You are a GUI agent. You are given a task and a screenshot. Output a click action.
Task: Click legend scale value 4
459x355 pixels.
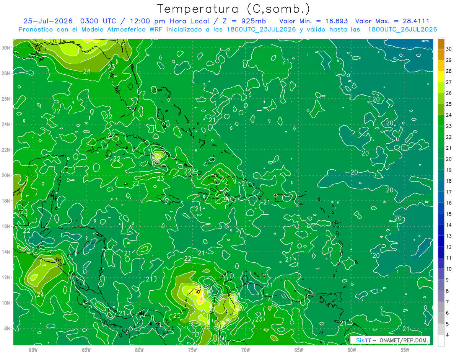tap(447, 335)
